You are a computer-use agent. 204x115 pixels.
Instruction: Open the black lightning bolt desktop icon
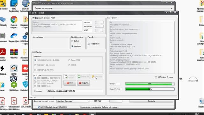click(2, 68)
